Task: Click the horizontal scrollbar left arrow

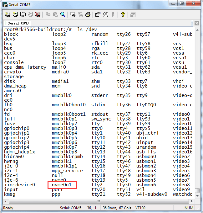Action: 6,201
